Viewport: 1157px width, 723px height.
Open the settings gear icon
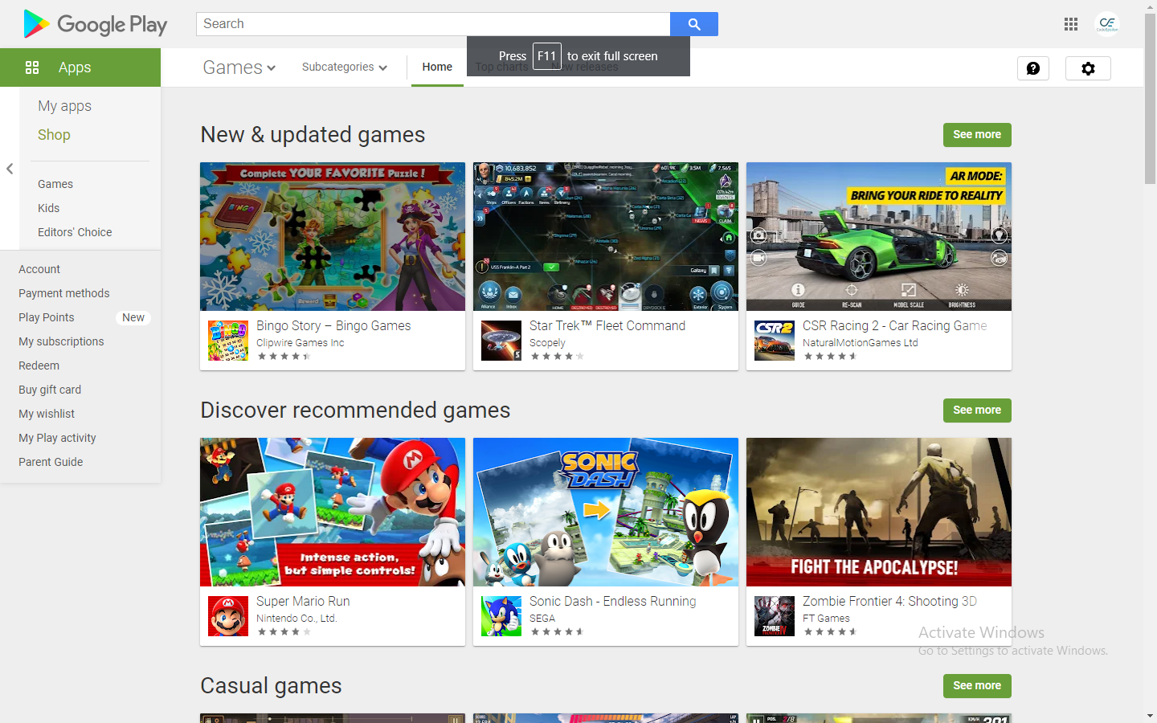(x=1087, y=68)
